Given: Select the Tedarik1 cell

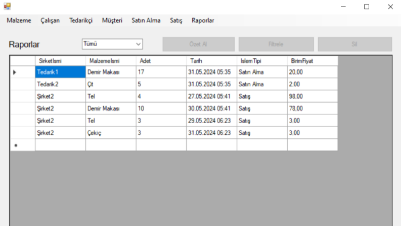Looking at the screenshot, I should (60, 72).
